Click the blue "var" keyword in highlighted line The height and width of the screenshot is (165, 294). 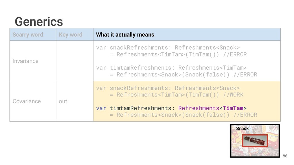pos(101,108)
